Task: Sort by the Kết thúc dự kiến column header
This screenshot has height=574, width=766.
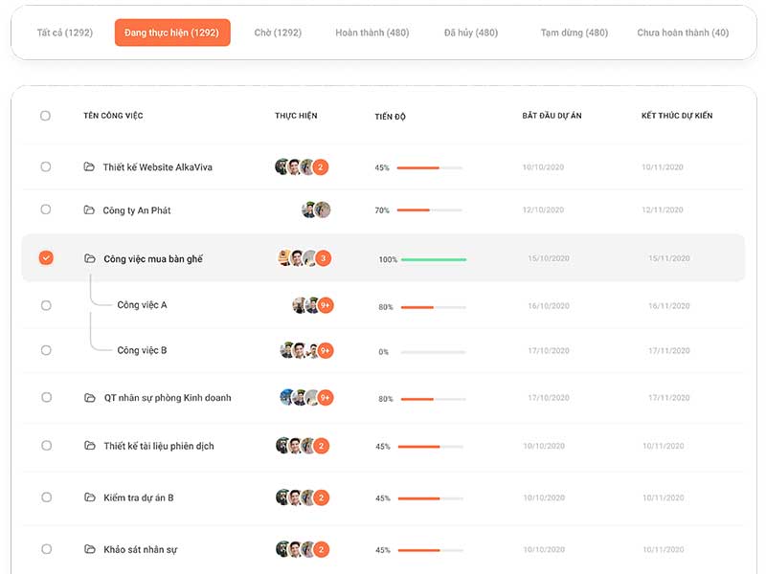Action: pos(677,116)
